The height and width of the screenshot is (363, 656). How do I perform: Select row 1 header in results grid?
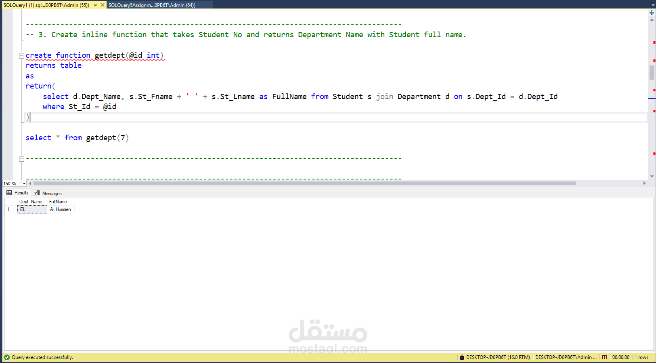pyautogui.click(x=10, y=209)
